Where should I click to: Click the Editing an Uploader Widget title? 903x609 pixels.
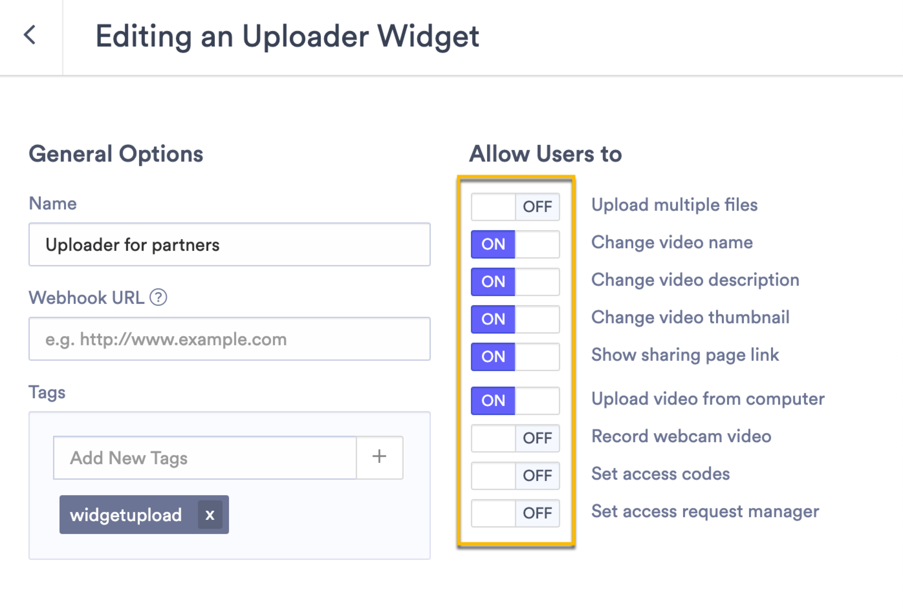[x=288, y=36]
